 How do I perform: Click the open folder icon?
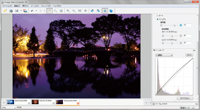(x=5, y=11)
